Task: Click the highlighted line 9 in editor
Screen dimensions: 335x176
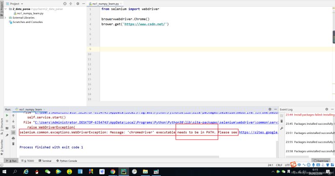Action: click(x=217, y=49)
